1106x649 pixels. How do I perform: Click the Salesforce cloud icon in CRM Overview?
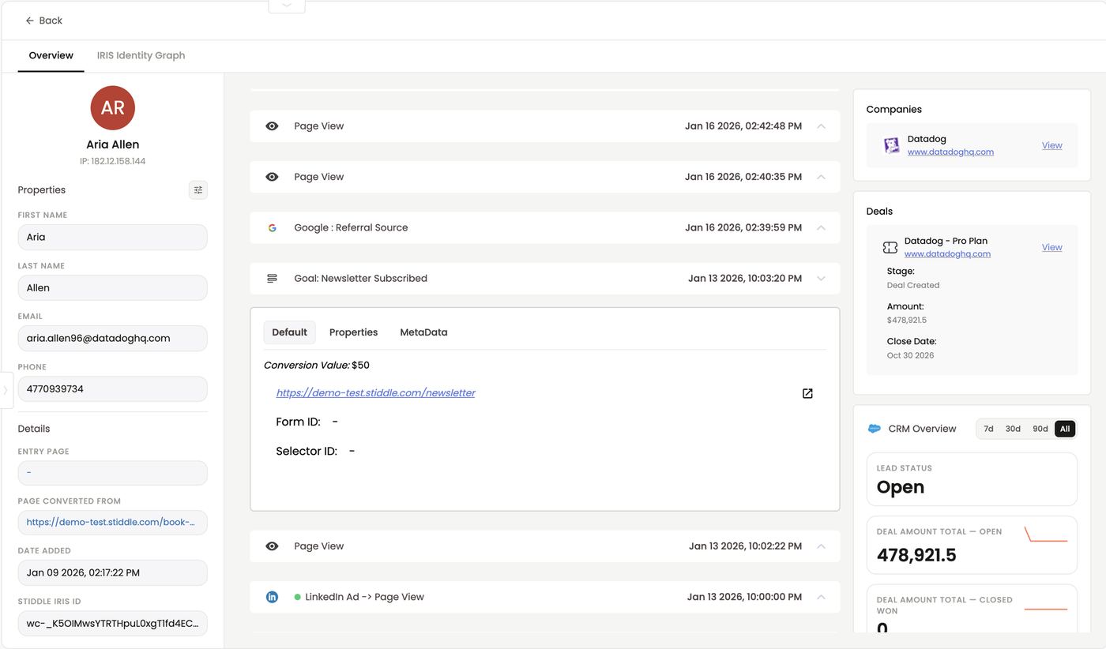coord(875,429)
